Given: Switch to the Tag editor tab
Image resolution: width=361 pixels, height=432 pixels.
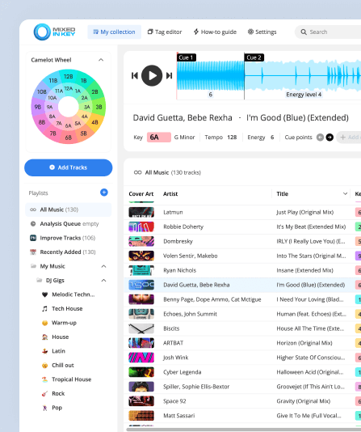Looking at the screenshot, I should point(165,32).
